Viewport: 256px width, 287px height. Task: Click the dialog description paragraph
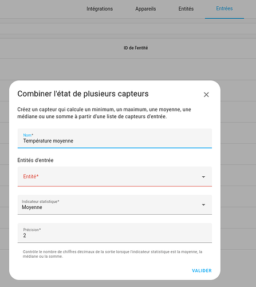[104, 113]
